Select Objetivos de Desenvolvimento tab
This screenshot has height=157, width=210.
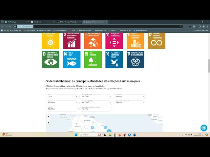click(x=95, y=22)
